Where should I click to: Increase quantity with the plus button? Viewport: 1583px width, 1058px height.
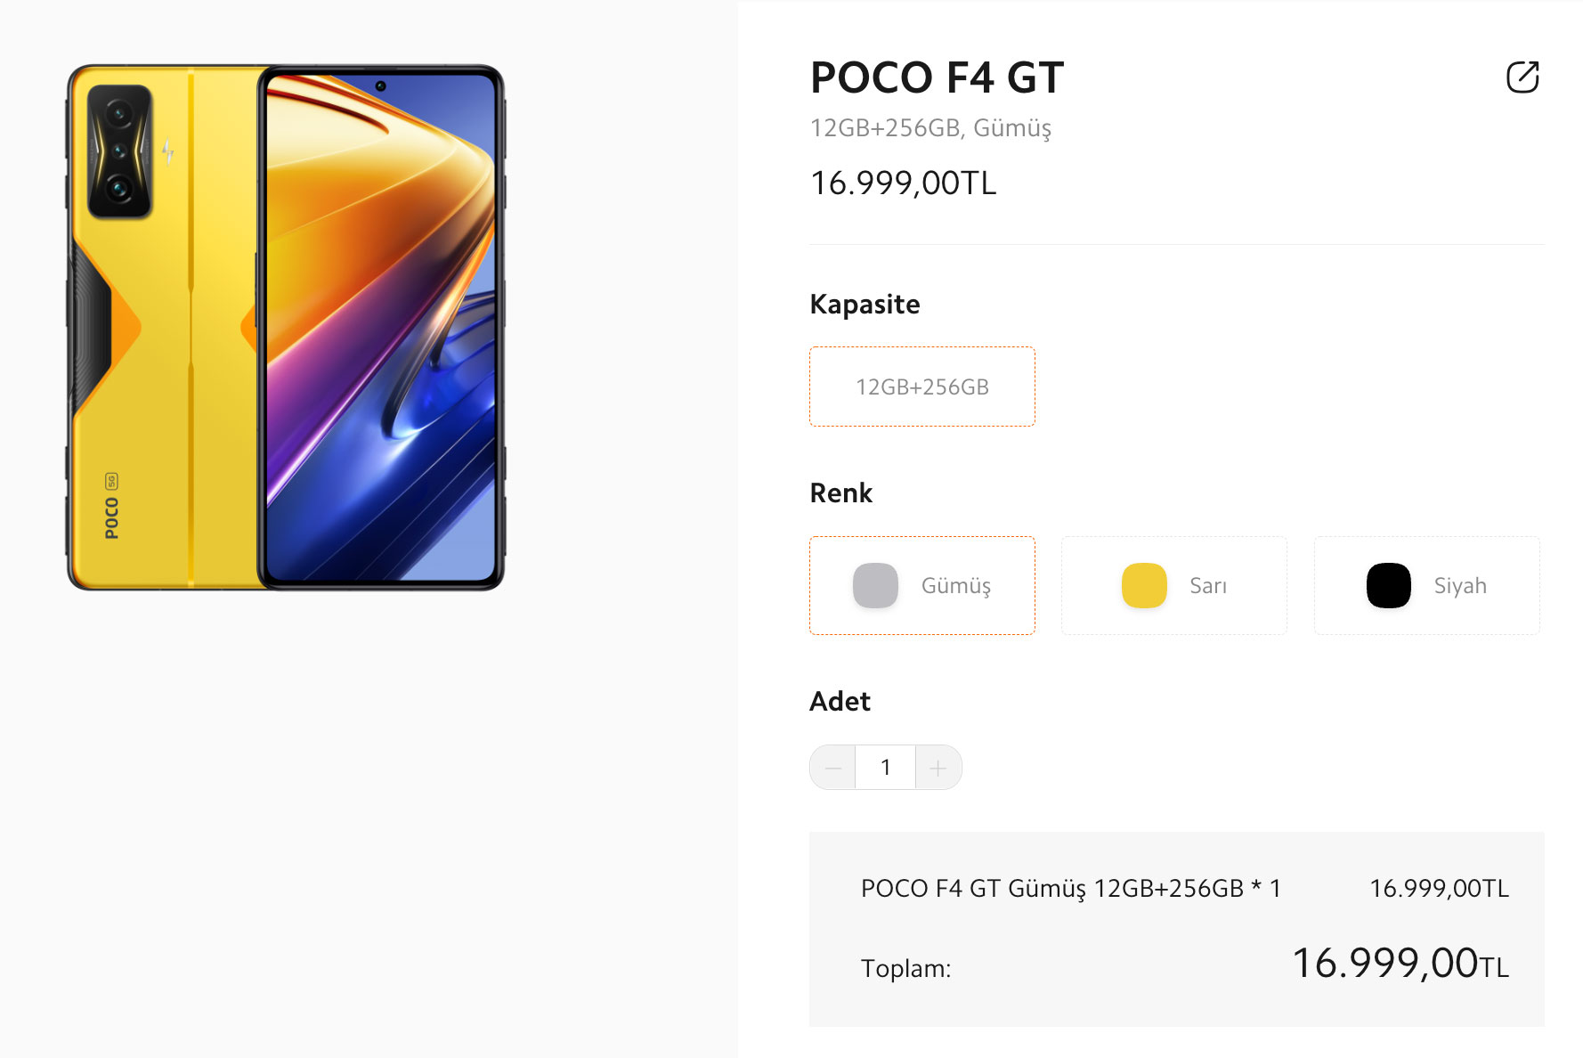click(x=938, y=768)
